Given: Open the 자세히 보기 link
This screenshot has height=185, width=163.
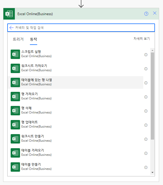Looking at the screenshot, I should [142, 39].
